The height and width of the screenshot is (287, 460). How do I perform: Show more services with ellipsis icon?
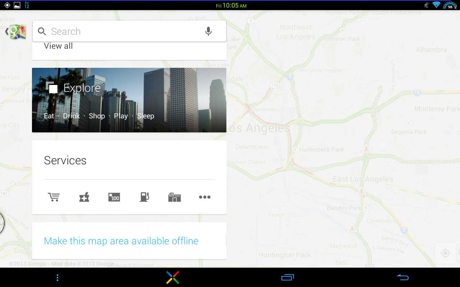(205, 197)
